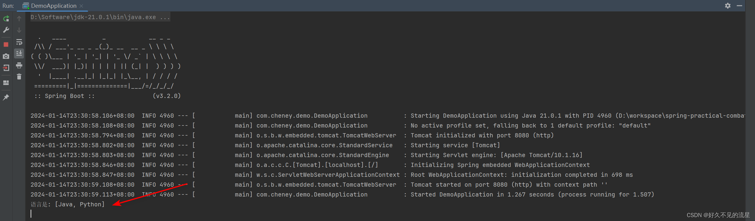
Task: Open the layout settings icon
Action: click(x=6, y=83)
